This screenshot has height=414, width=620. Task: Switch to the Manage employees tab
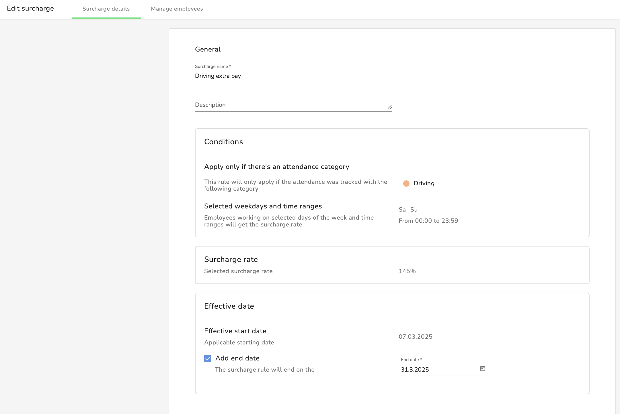click(x=177, y=9)
